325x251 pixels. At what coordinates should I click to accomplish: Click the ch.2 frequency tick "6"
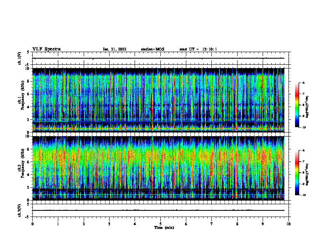pyautogui.click(x=29, y=162)
